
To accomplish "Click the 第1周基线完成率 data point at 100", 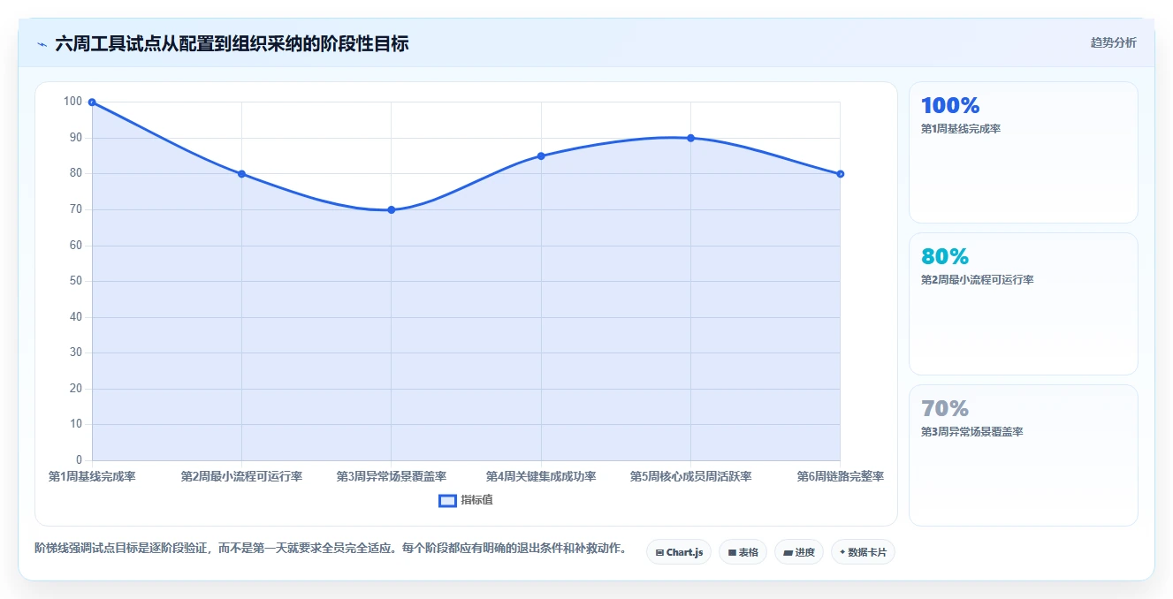I will coord(92,102).
